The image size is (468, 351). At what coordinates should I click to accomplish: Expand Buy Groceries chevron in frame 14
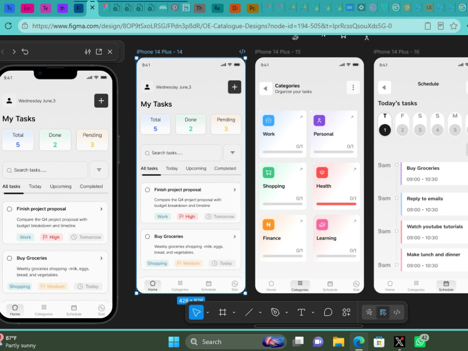[234, 236]
